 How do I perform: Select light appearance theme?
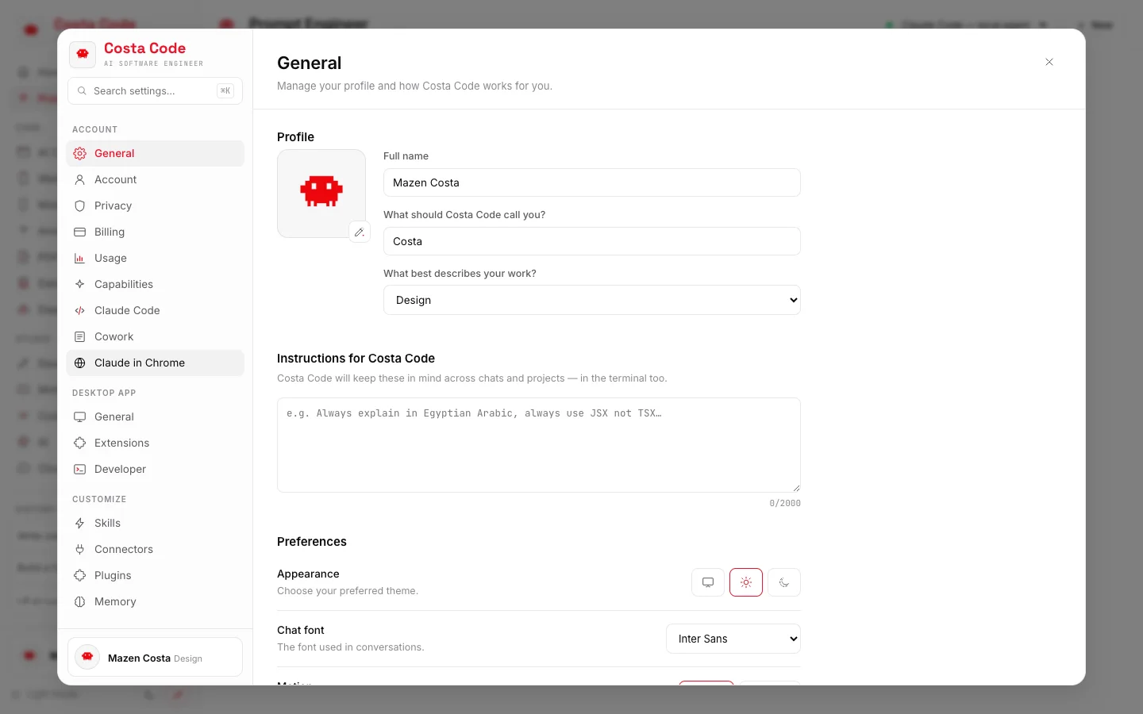point(746,582)
